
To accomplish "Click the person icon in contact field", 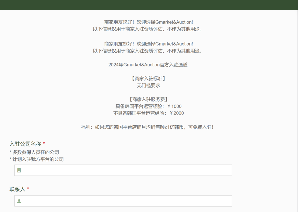I will pos(19,201).
